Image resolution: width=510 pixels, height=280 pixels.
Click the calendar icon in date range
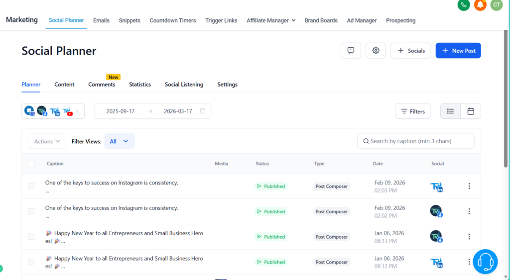coord(203,111)
